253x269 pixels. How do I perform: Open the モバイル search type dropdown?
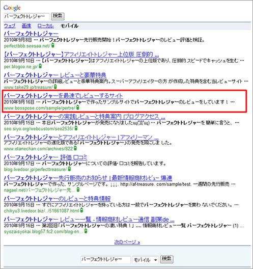146,260
